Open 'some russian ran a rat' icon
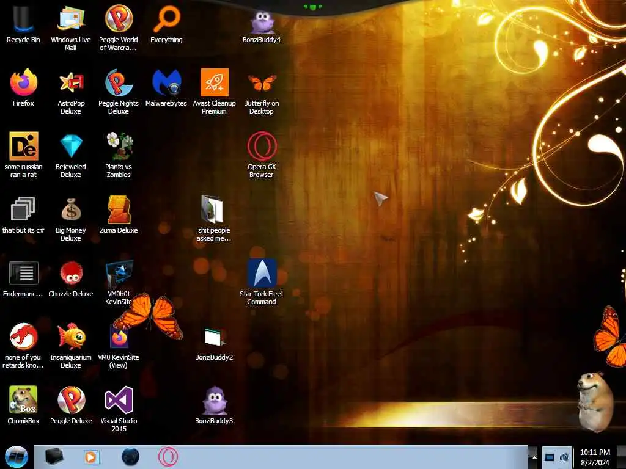Image resolution: width=626 pixels, height=469 pixels. 23,155
